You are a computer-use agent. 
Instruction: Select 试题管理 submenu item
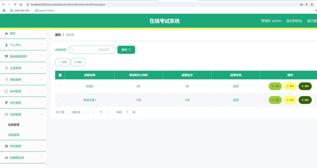tap(14, 135)
